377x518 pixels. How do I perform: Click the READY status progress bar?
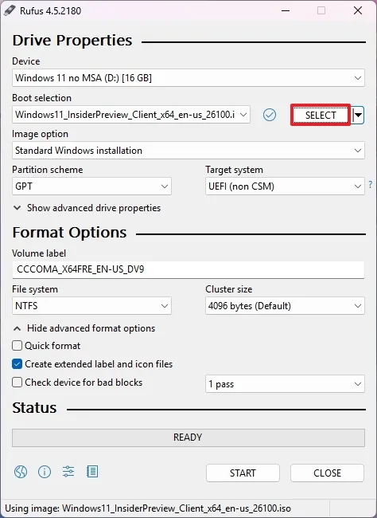click(x=188, y=438)
